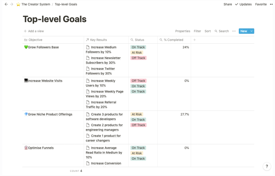Expand the New button dropdown arrow
The image size is (275, 176).
point(251,31)
